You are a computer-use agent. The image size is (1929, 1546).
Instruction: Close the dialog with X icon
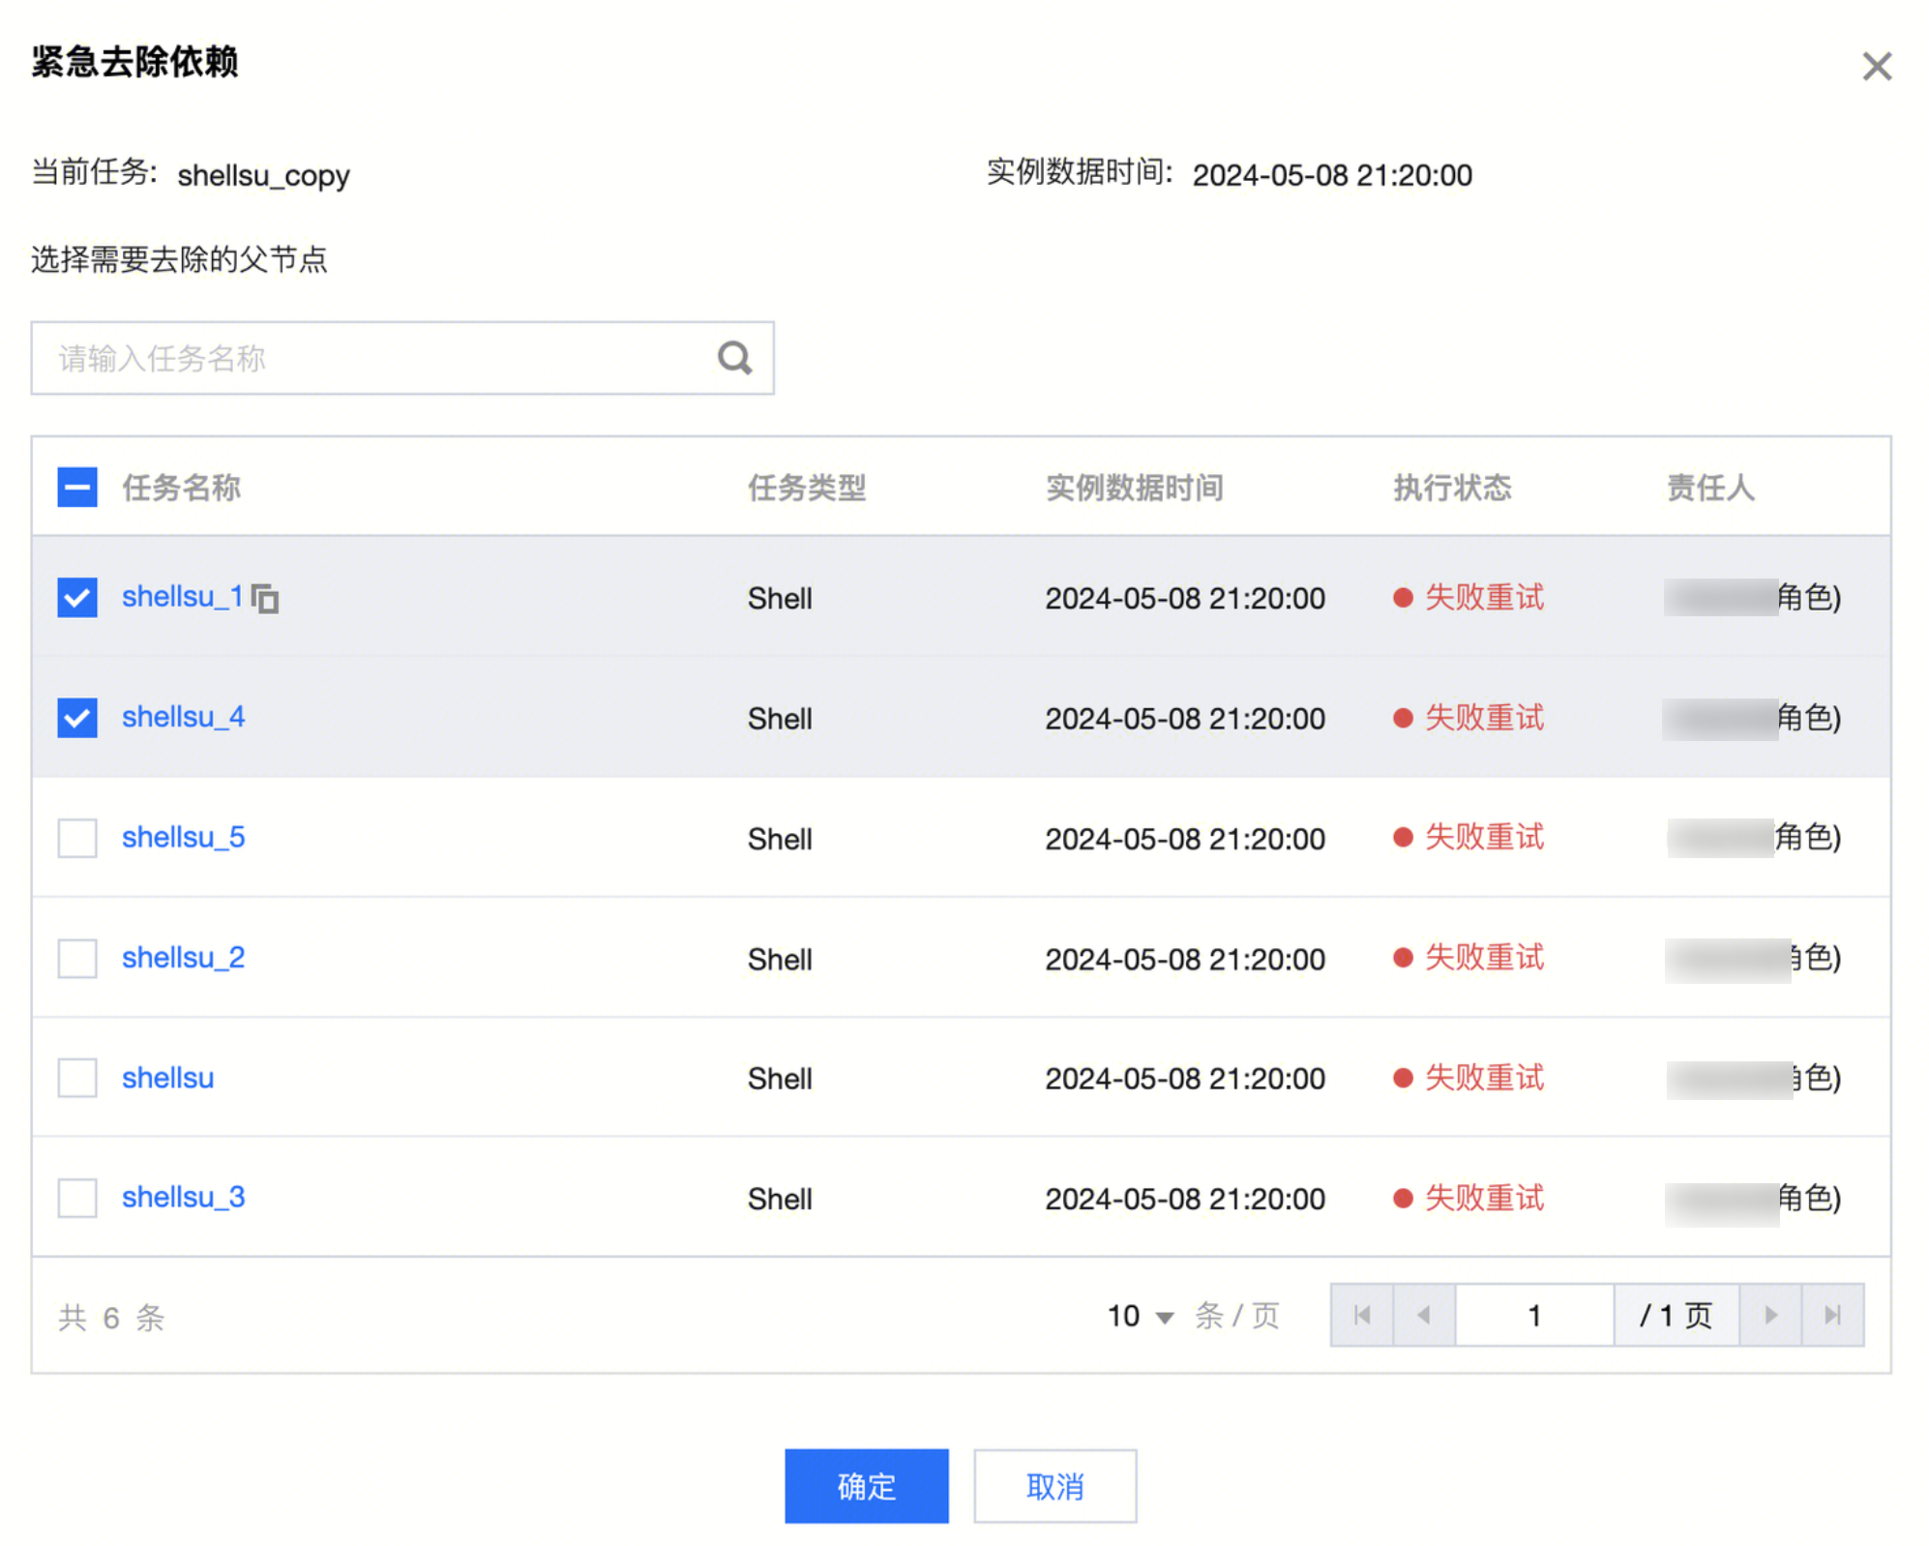(x=1876, y=67)
